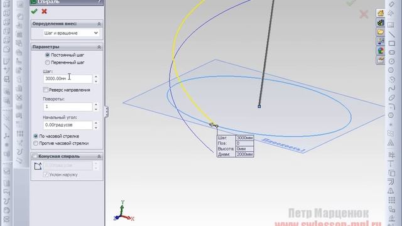Viewport: 402px width, 226px height.
Task: Click the Начальный угол field 0.00градусов
Action: [68, 125]
